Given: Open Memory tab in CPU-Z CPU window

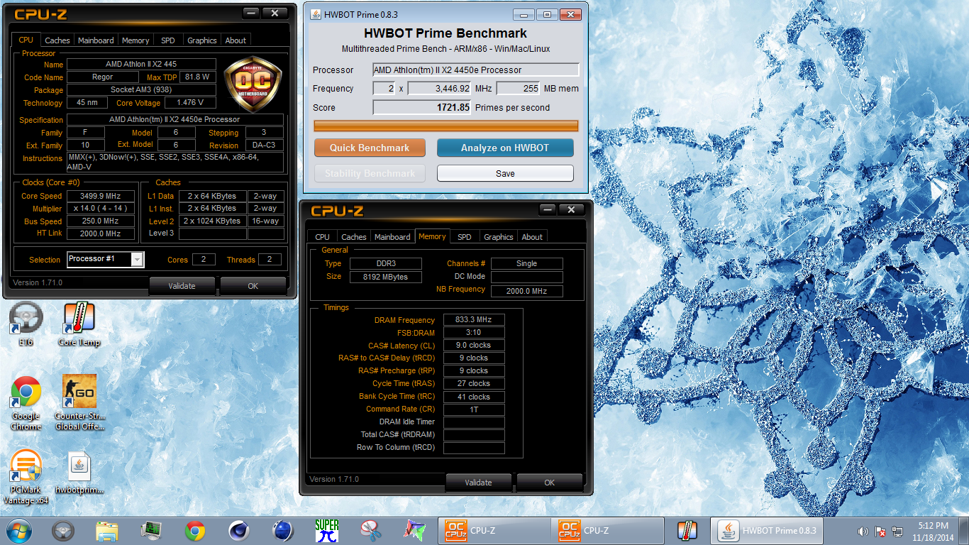Looking at the screenshot, I should click(x=135, y=40).
